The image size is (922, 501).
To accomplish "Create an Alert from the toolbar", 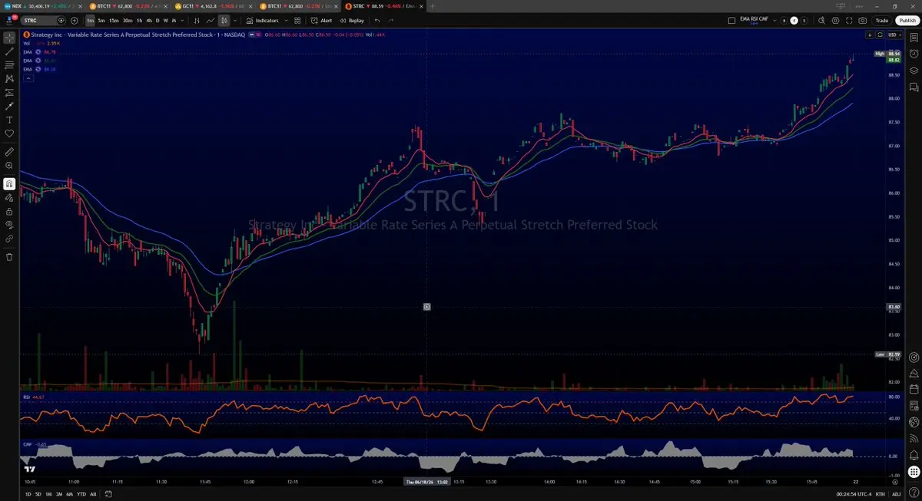I will click(x=322, y=21).
